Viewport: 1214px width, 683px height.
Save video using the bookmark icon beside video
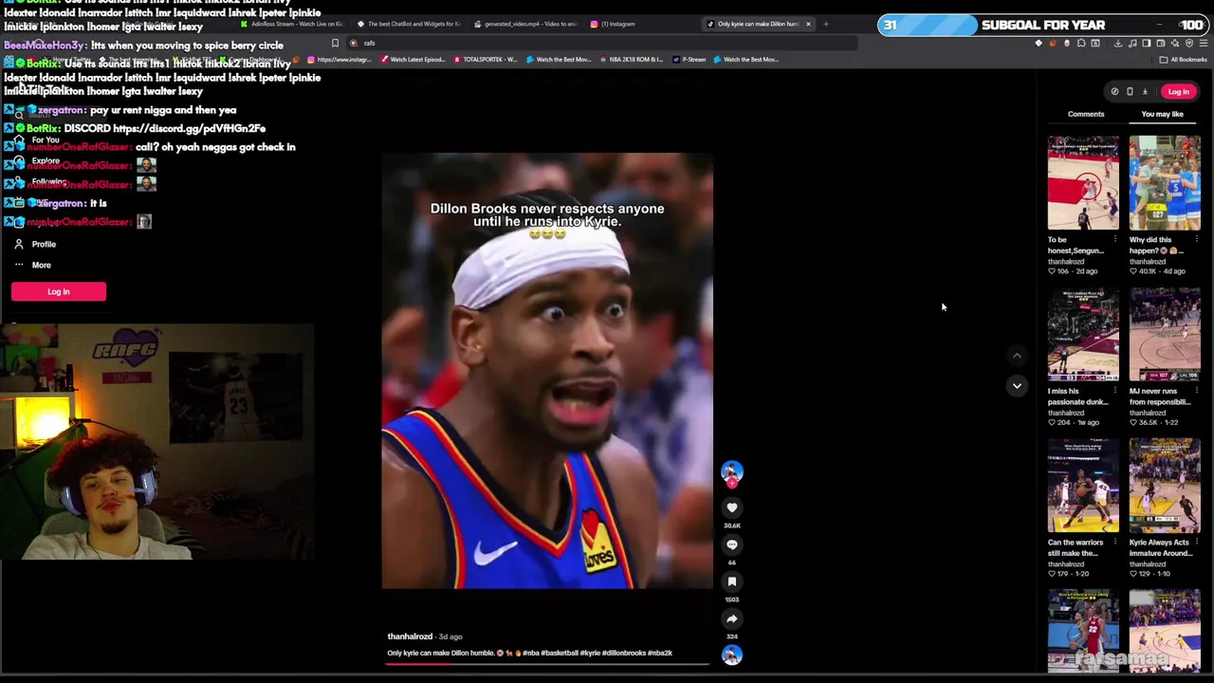pyautogui.click(x=731, y=581)
